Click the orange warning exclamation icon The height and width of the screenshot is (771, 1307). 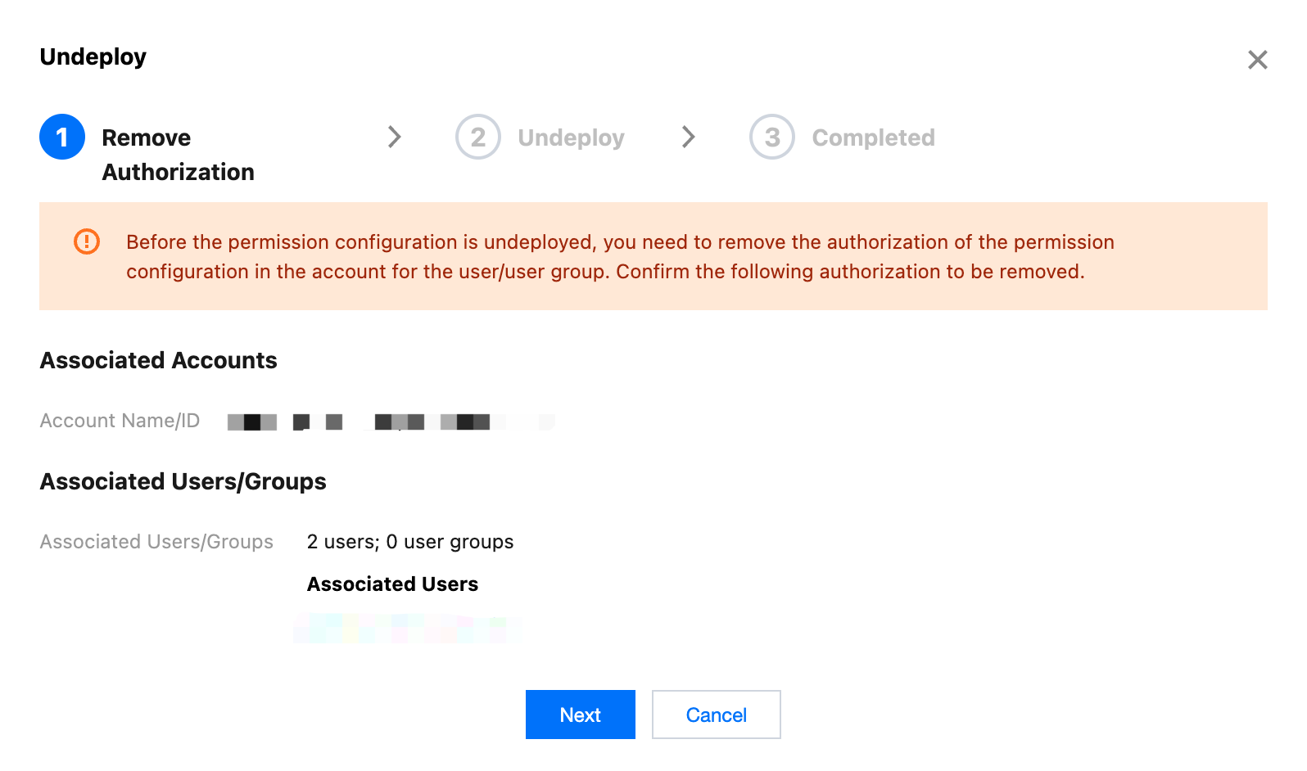point(87,241)
